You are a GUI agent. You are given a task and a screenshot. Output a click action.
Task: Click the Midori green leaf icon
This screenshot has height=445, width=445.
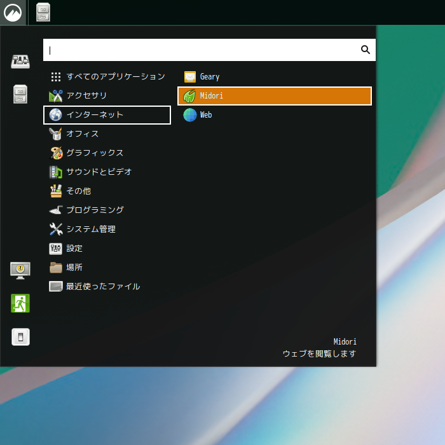pyautogui.click(x=189, y=96)
